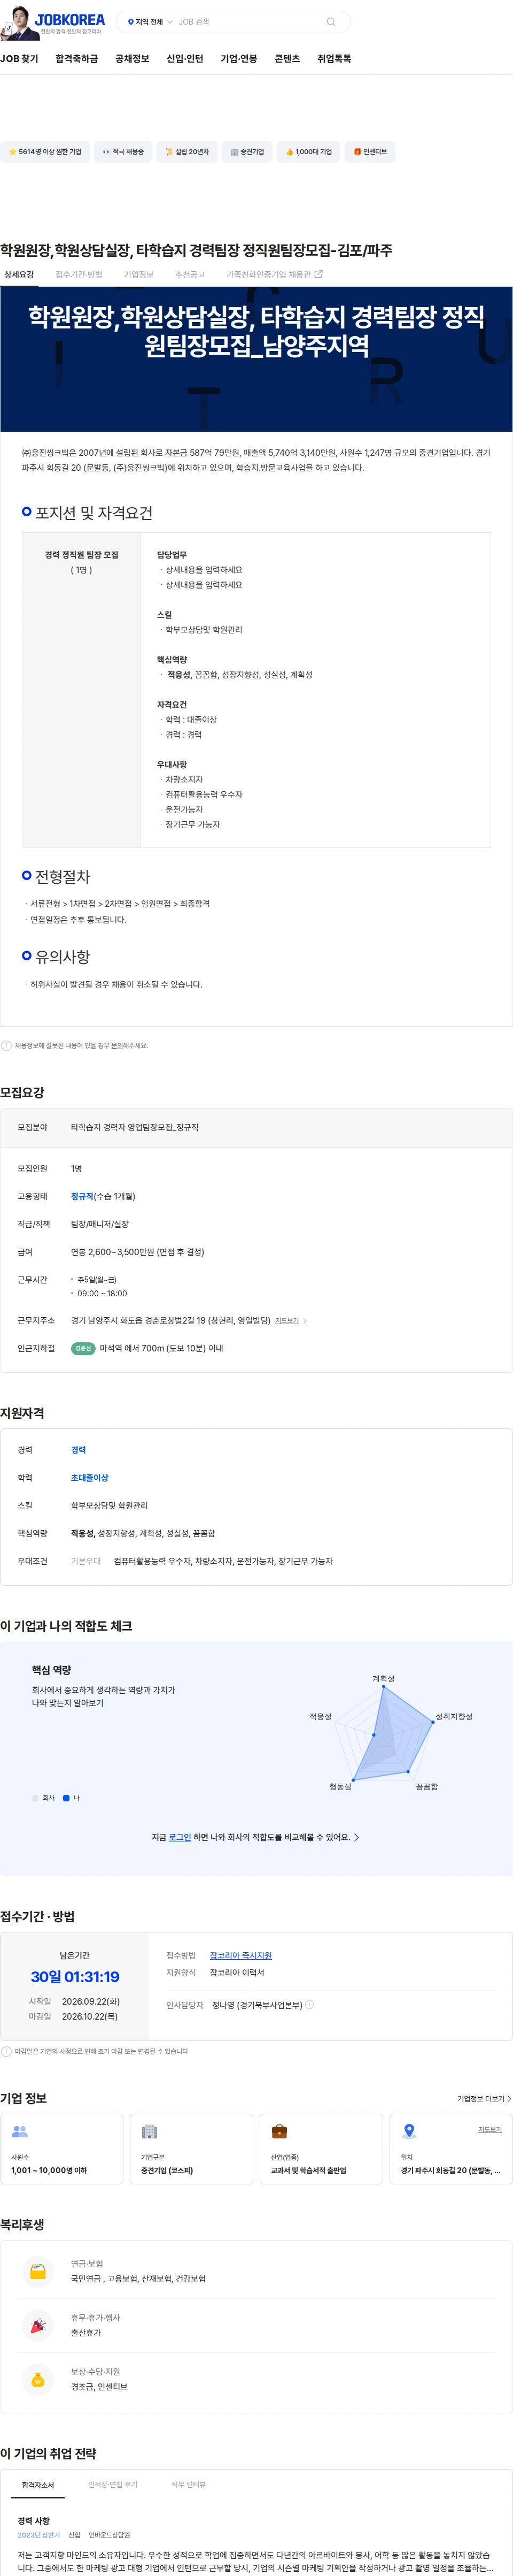Switch to the 상세요강 tab
Viewport: 513px width, 2576px height.
[19, 275]
